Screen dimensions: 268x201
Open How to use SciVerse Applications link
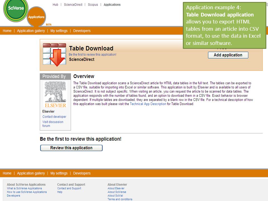click(x=27, y=192)
